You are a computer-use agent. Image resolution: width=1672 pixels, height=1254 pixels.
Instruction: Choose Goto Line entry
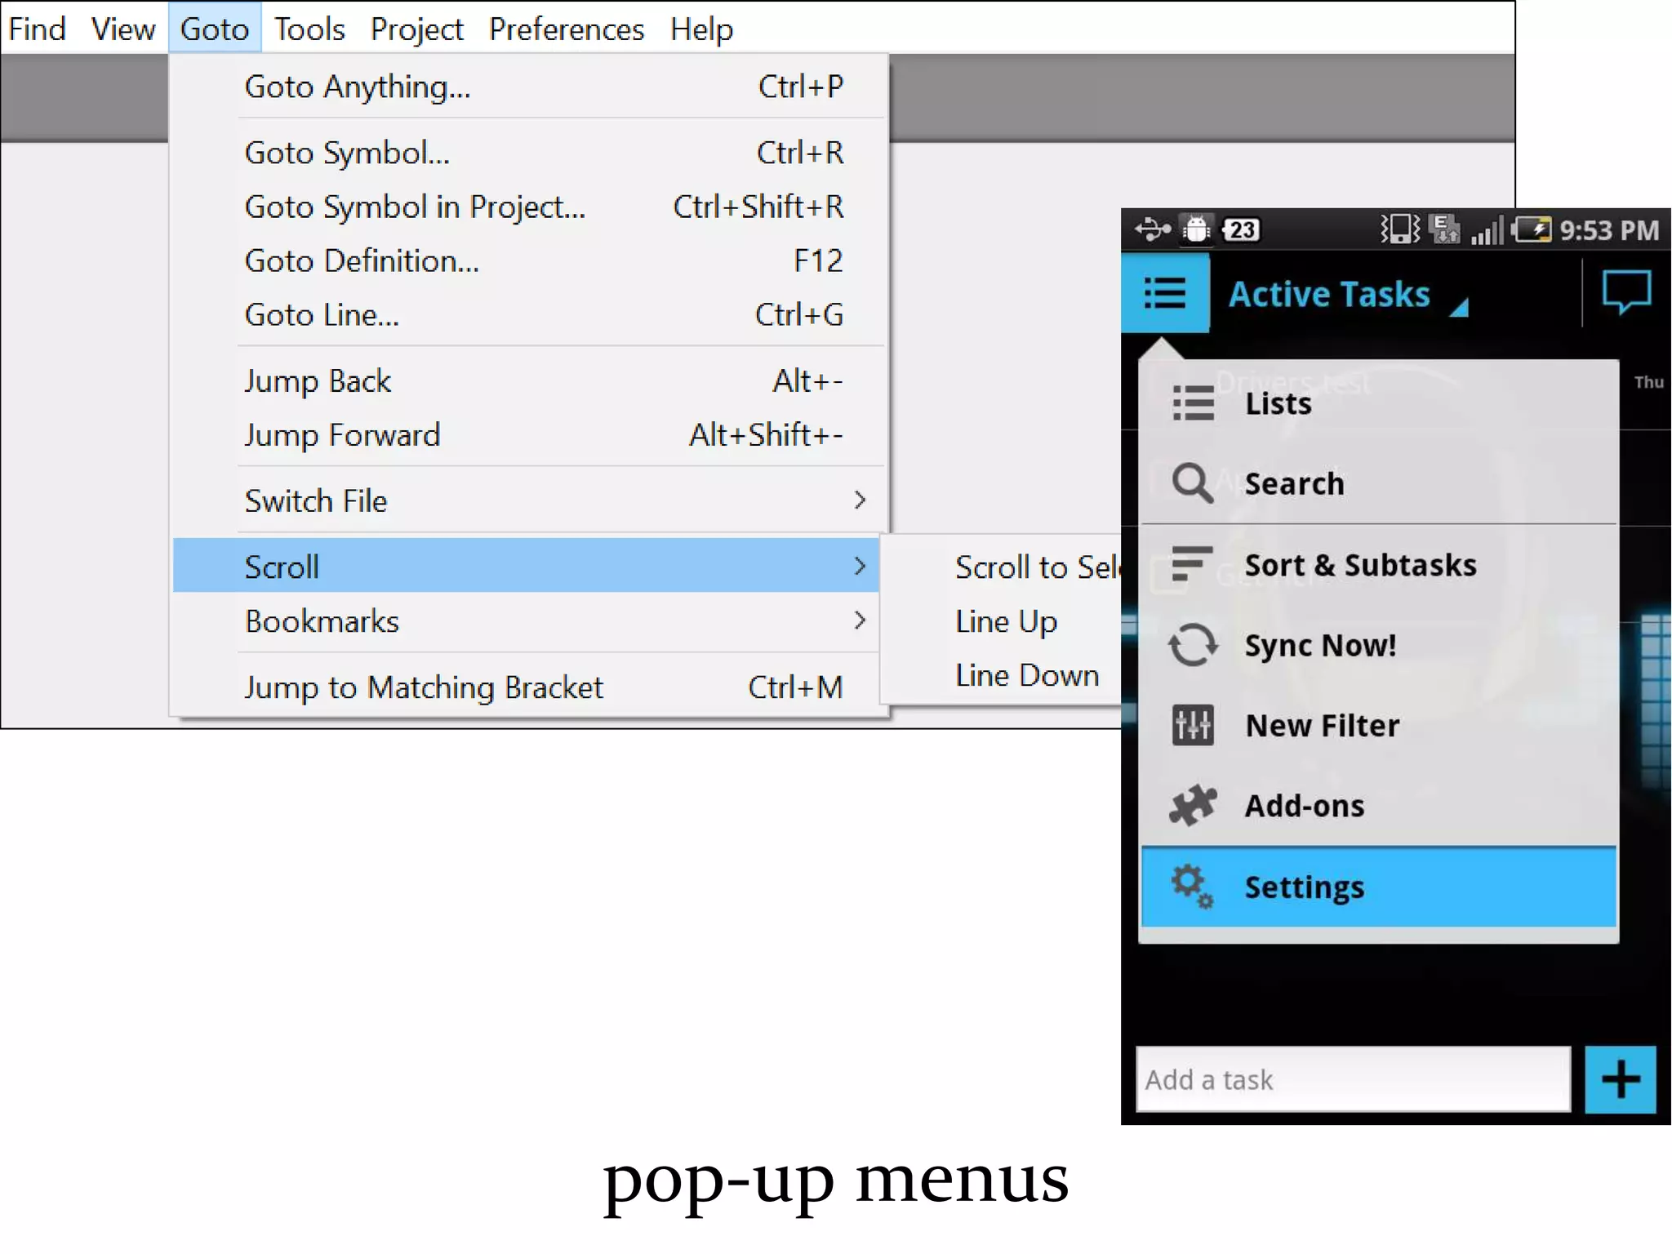tap(322, 315)
